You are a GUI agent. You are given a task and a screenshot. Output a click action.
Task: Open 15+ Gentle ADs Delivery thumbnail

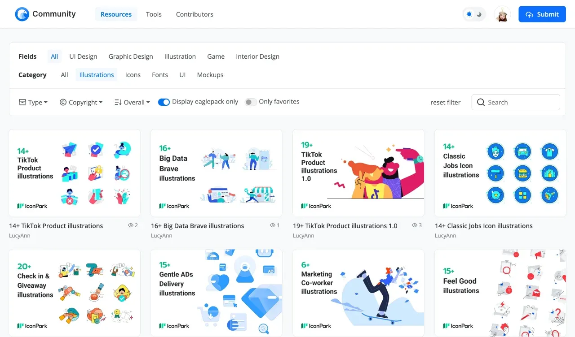coord(217,293)
